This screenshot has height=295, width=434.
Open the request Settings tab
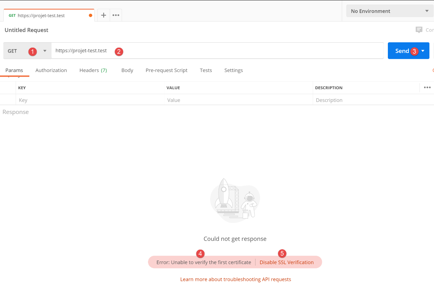pos(233,70)
